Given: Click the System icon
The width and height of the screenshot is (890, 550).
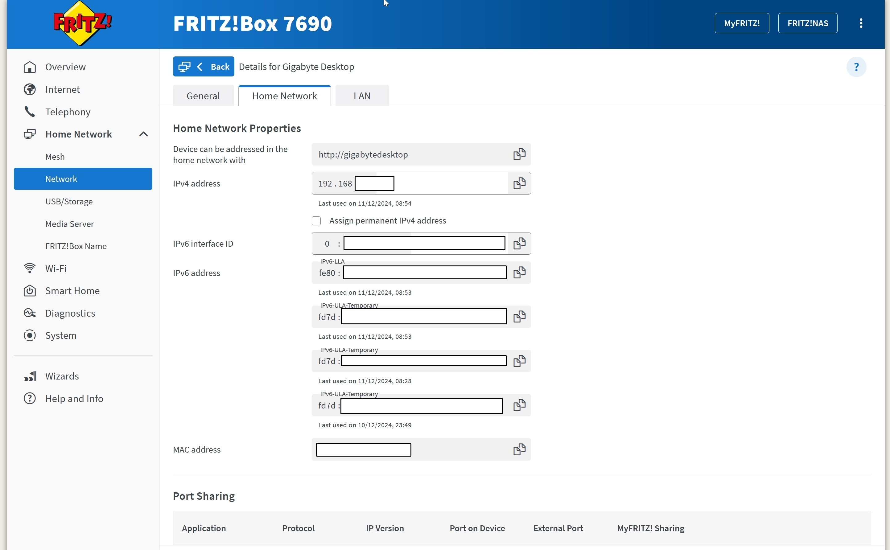Looking at the screenshot, I should pyautogui.click(x=30, y=335).
